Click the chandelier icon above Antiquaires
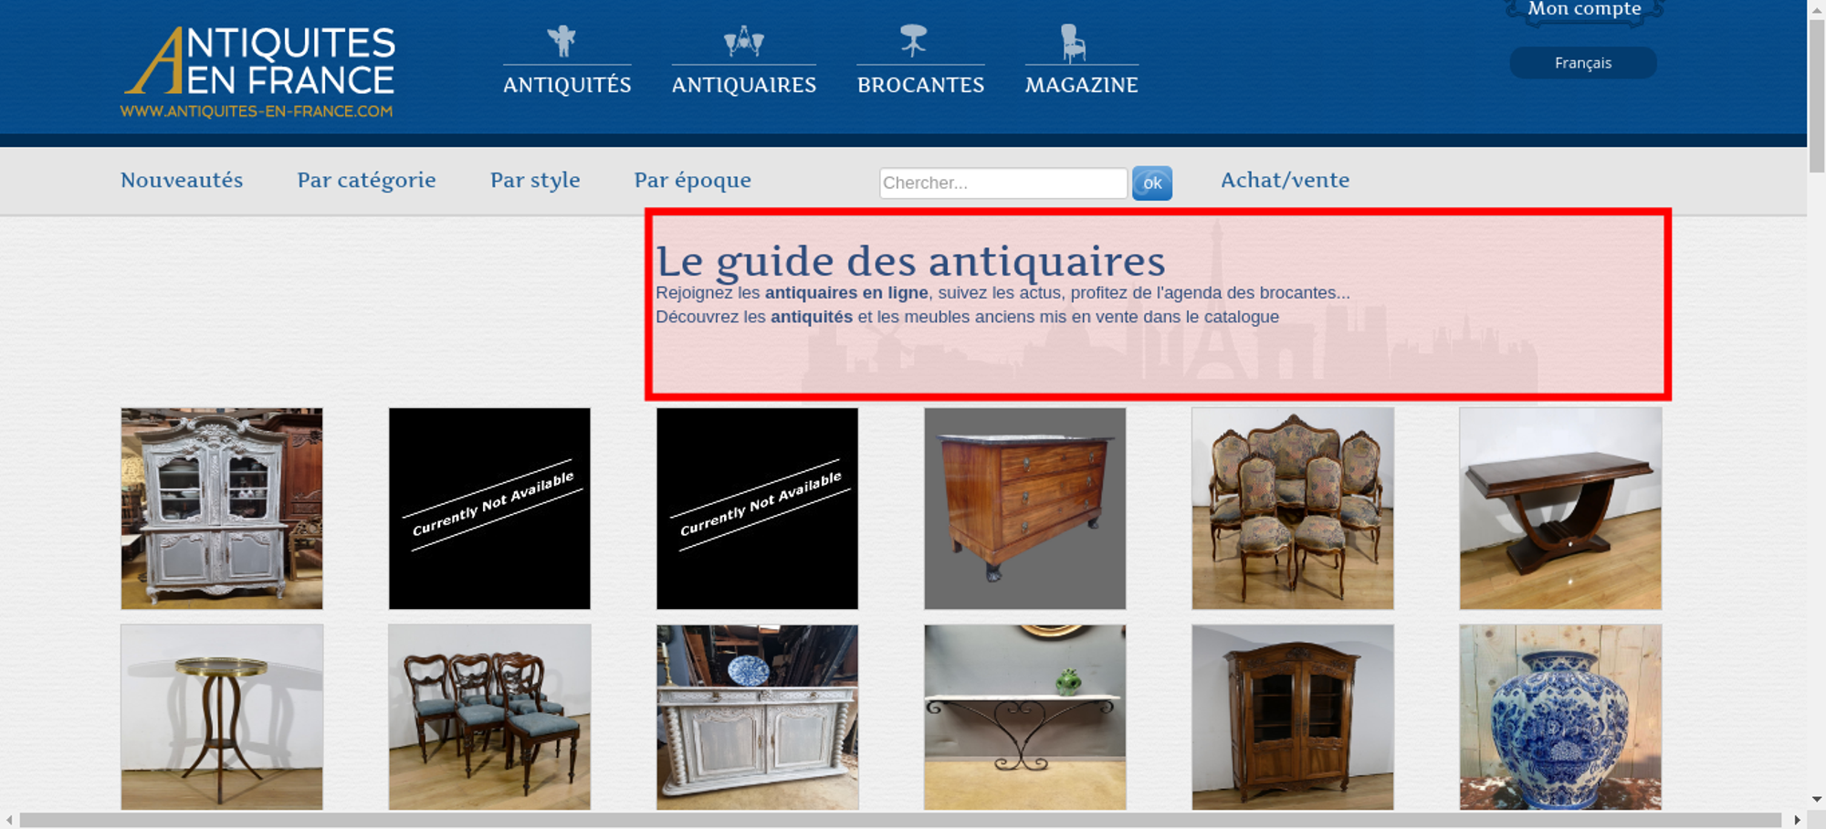The image size is (1826, 829). click(743, 41)
